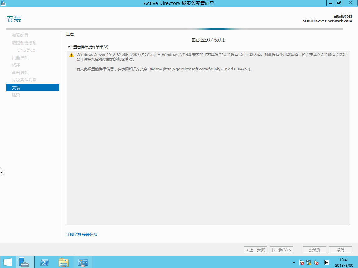Click the 目标服务器 label
The height and width of the screenshot is (268, 358).
(x=343, y=16)
